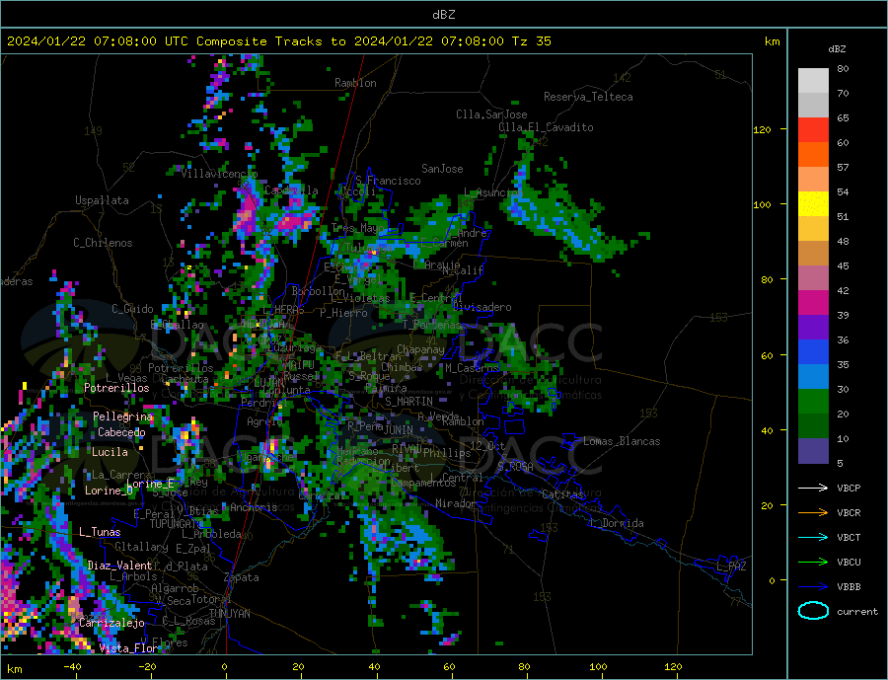Click the Zapata place label

pyautogui.click(x=242, y=577)
